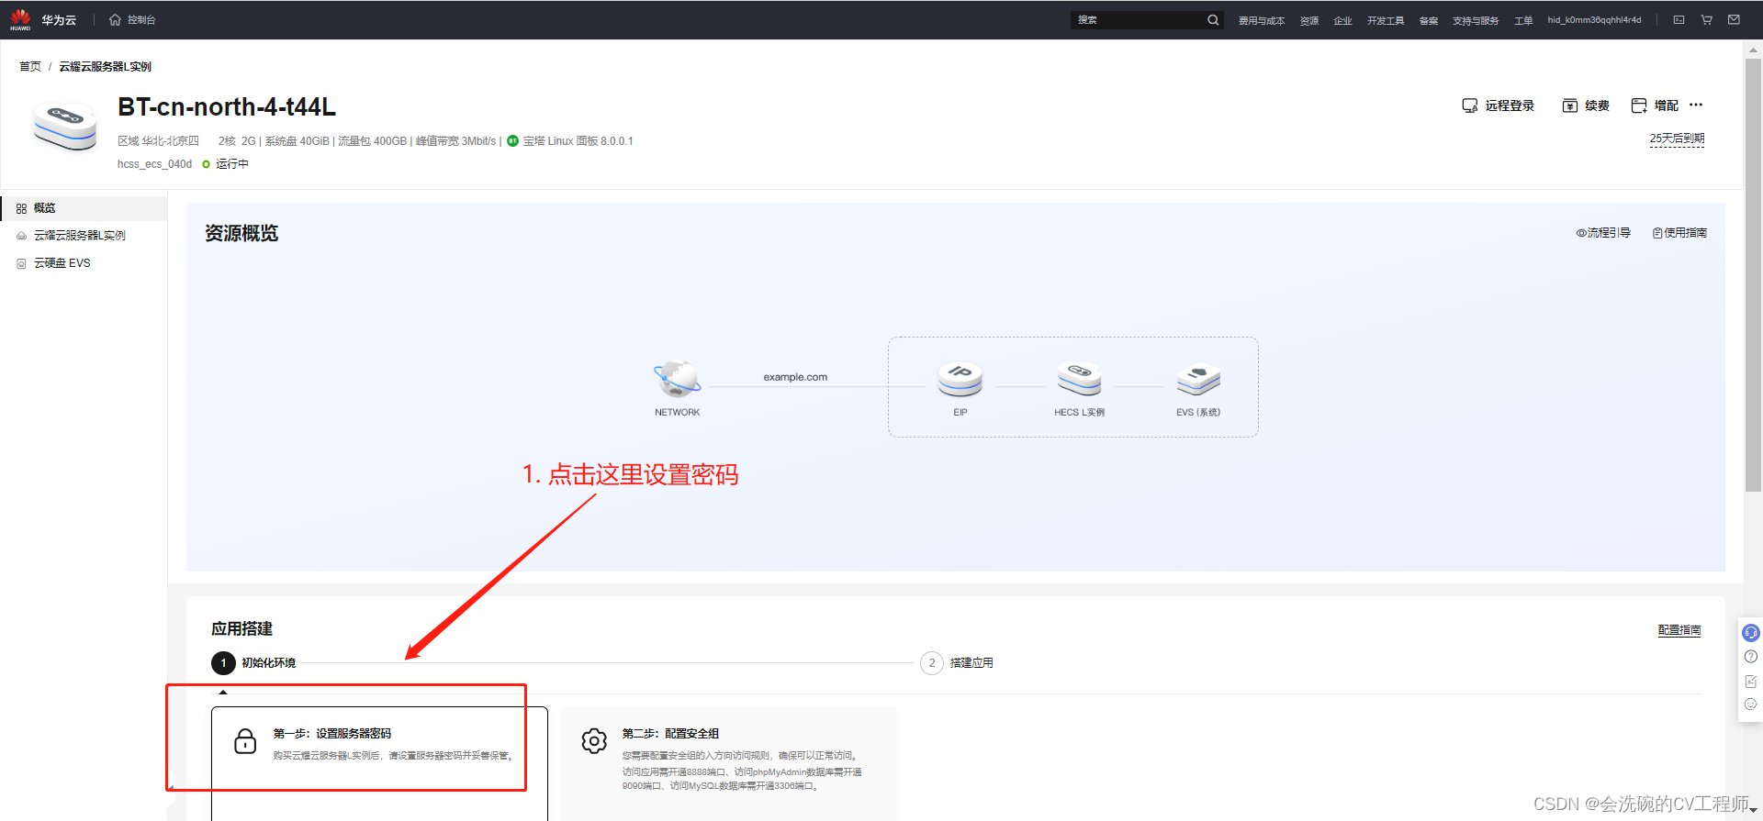1763x821 pixels.
Task: Click the page vertical scrollbar
Action: [x=1753, y=275]
